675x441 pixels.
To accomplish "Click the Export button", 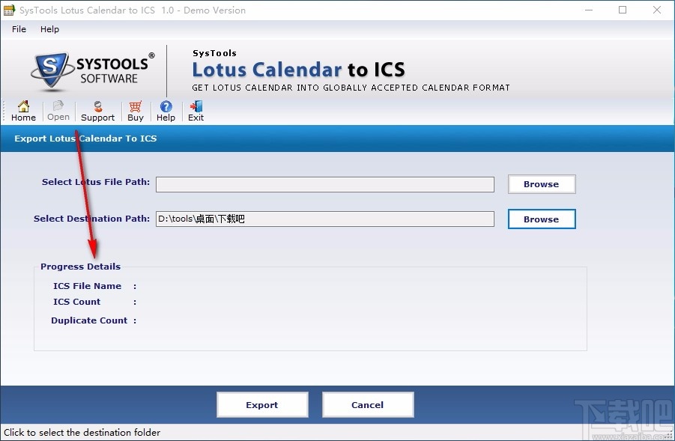I will (x=262, y=404).
